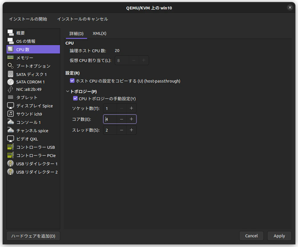Close the win10 dialog window
Image resolution: width=298 pixels, height=247 pixels.
[x=290, y=7]
